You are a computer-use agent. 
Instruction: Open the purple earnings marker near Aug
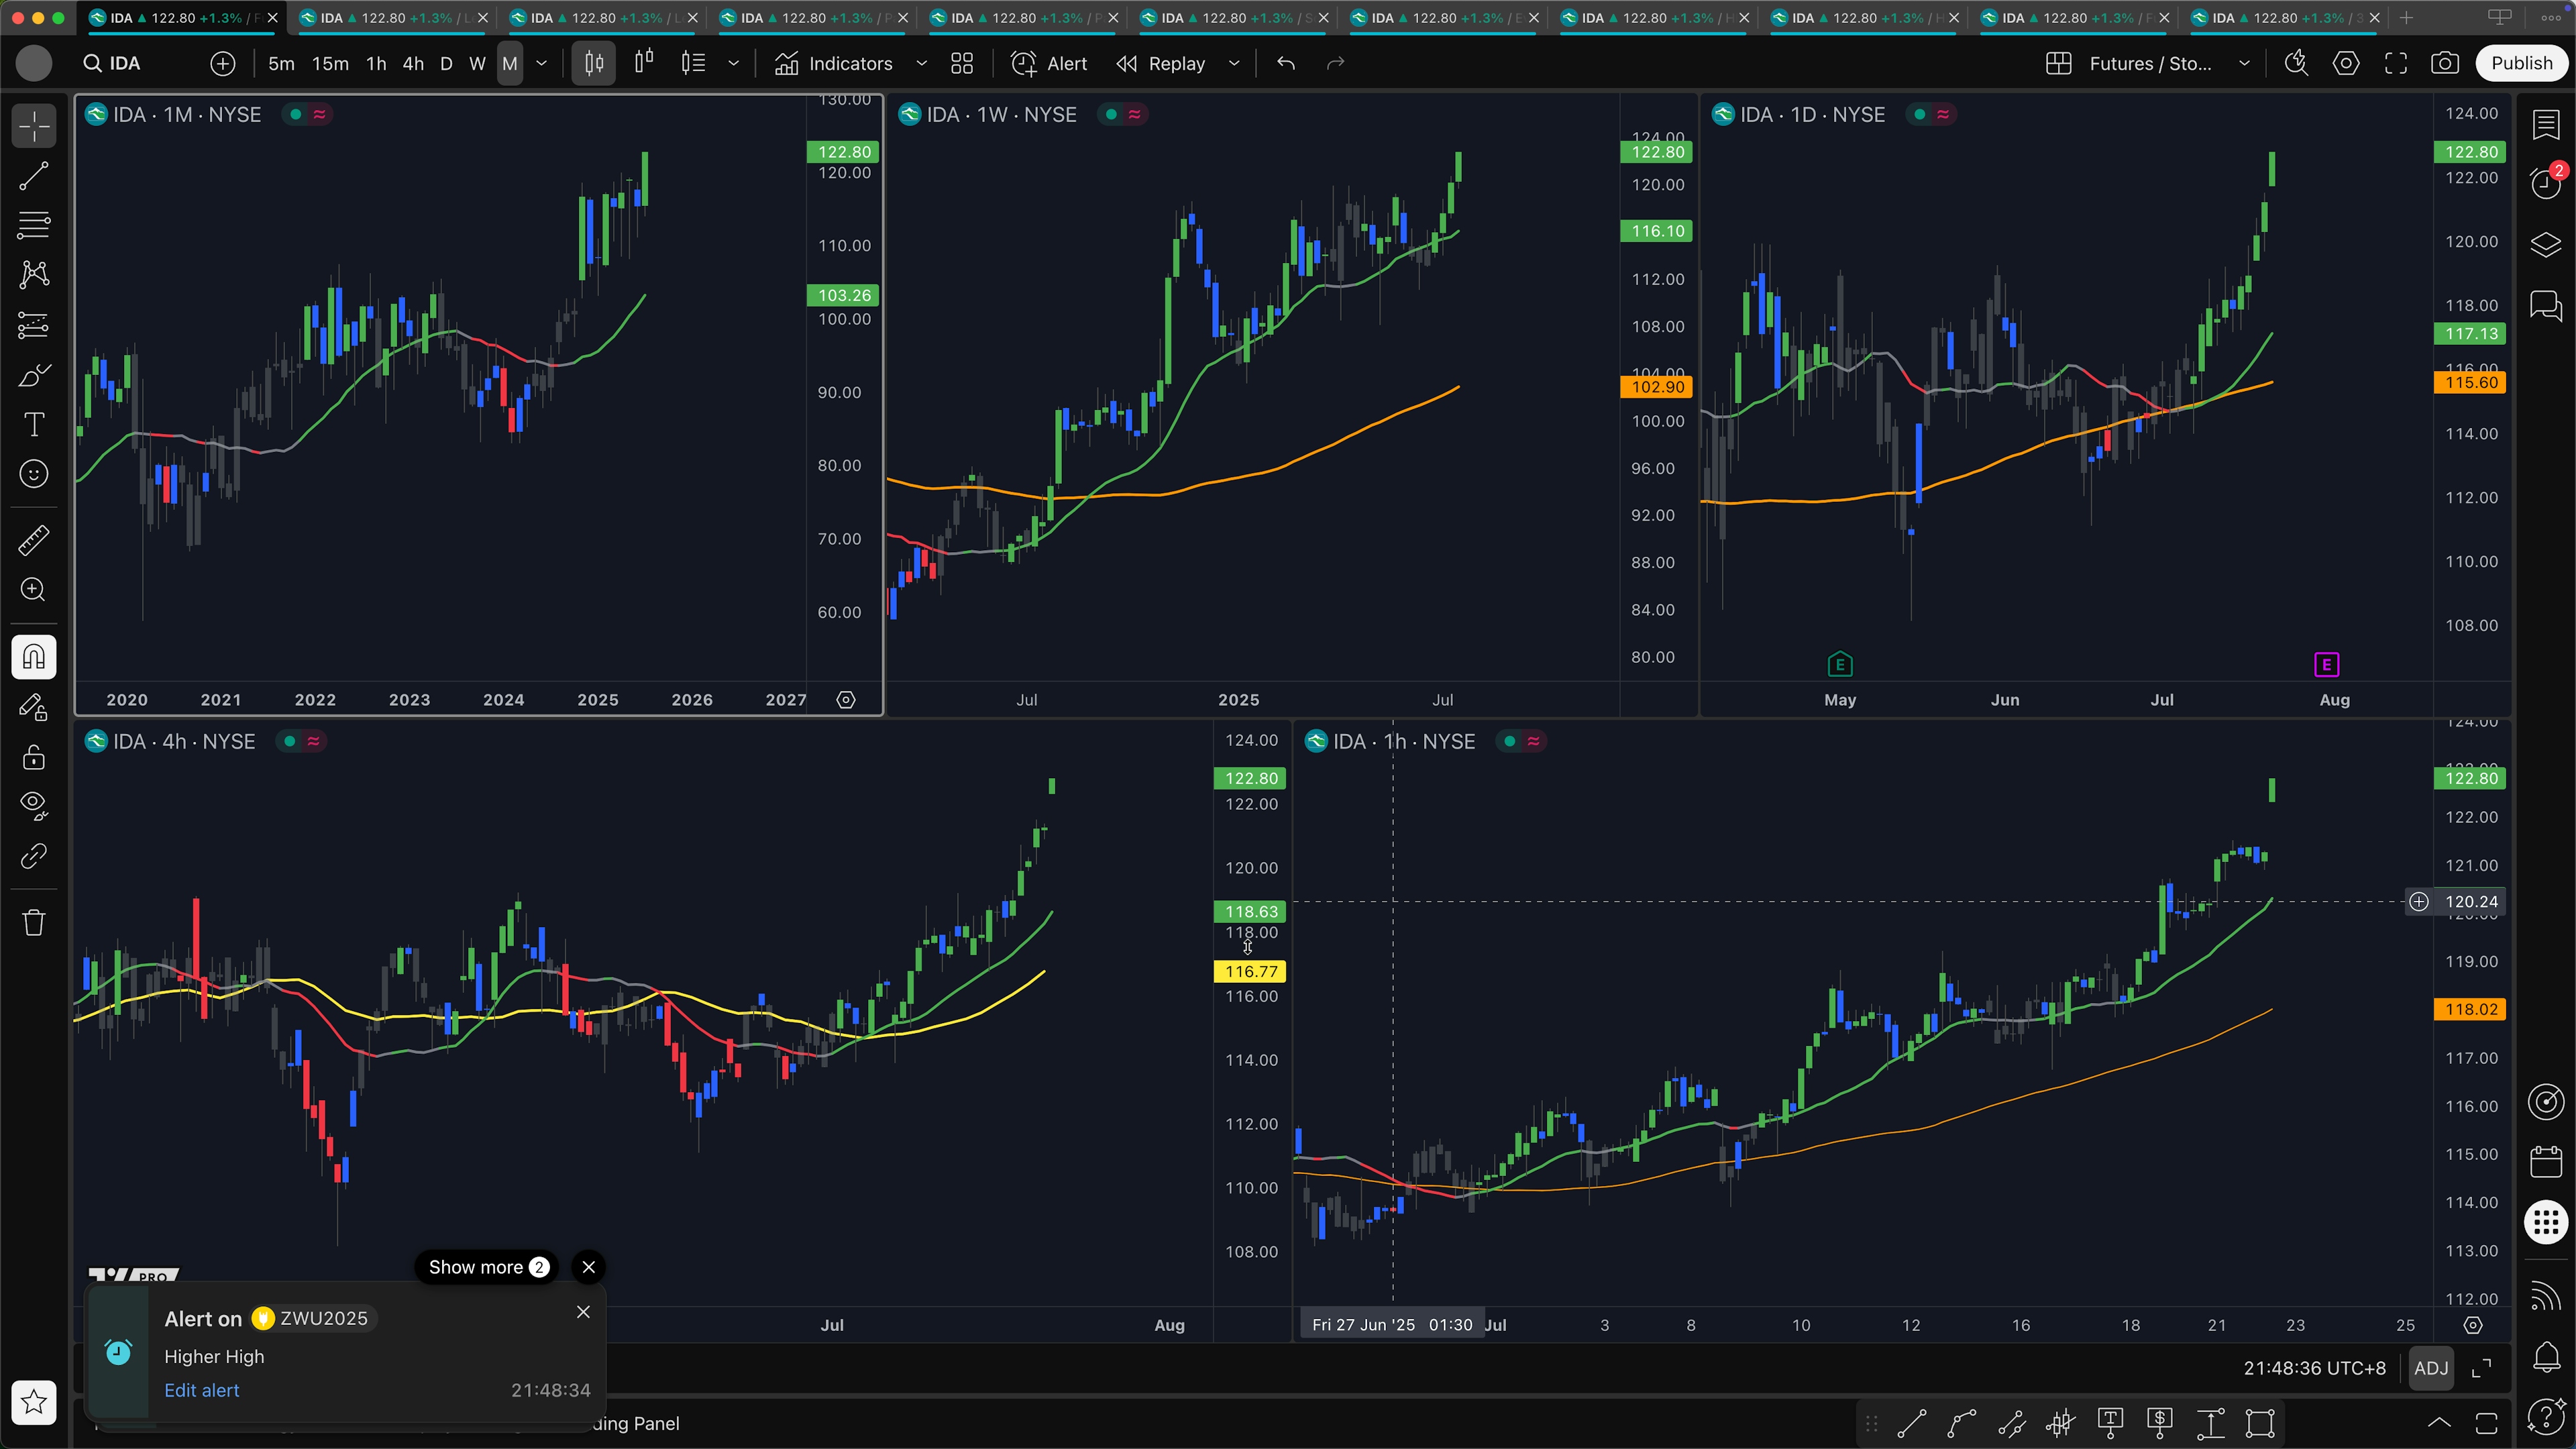[x=2326, y=664]
